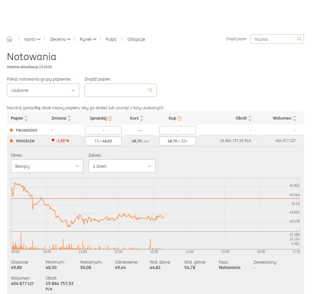Click PKNORLEN Kup button 48,70 x 324
The width and height of the screenshot is (323, 294).
point(177,141)
